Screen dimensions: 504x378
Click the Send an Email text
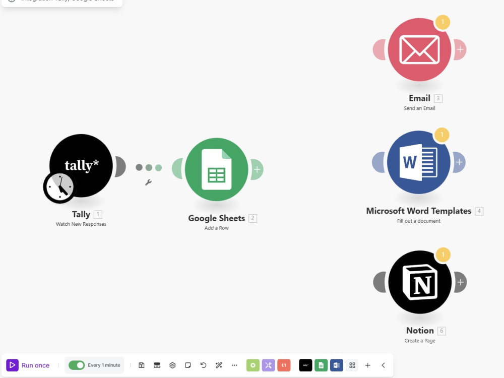point(419,108)
